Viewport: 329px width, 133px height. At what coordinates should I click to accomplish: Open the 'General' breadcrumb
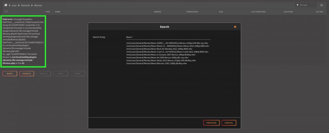(25, 6)
